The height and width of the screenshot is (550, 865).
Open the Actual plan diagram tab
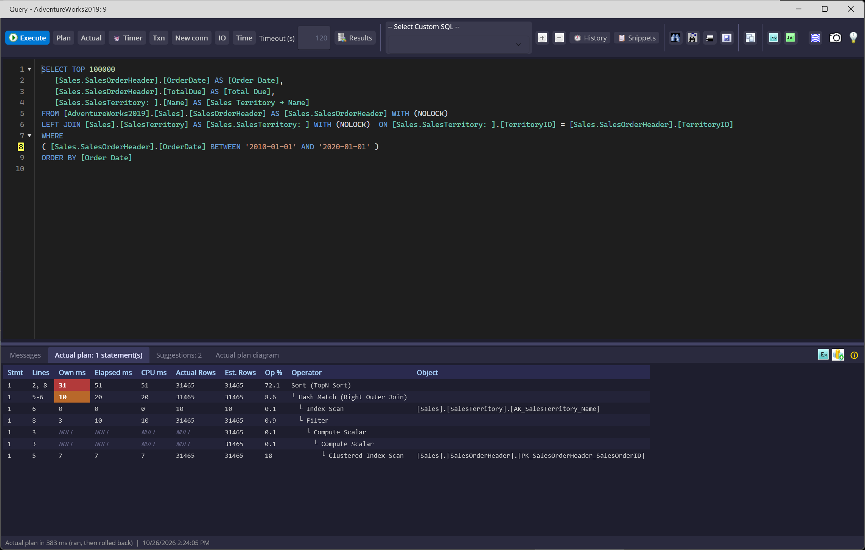click(x=247, y=355)
